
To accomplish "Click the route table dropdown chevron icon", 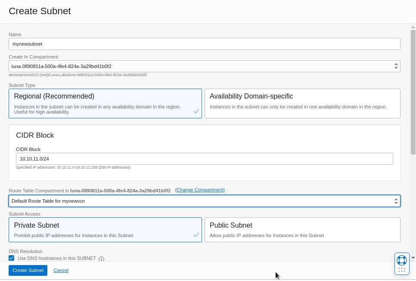I will 396,201.
